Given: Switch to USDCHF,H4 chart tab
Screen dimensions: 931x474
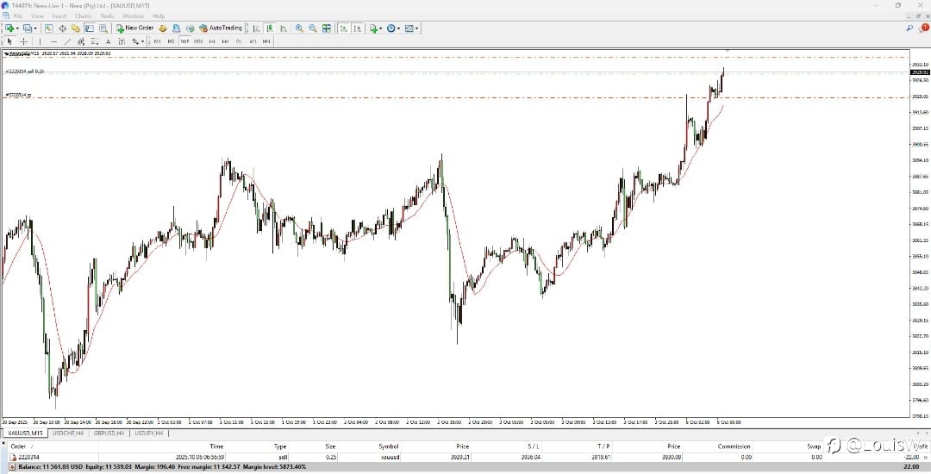Looking at the screenshot, I should [x=68, y=433].
